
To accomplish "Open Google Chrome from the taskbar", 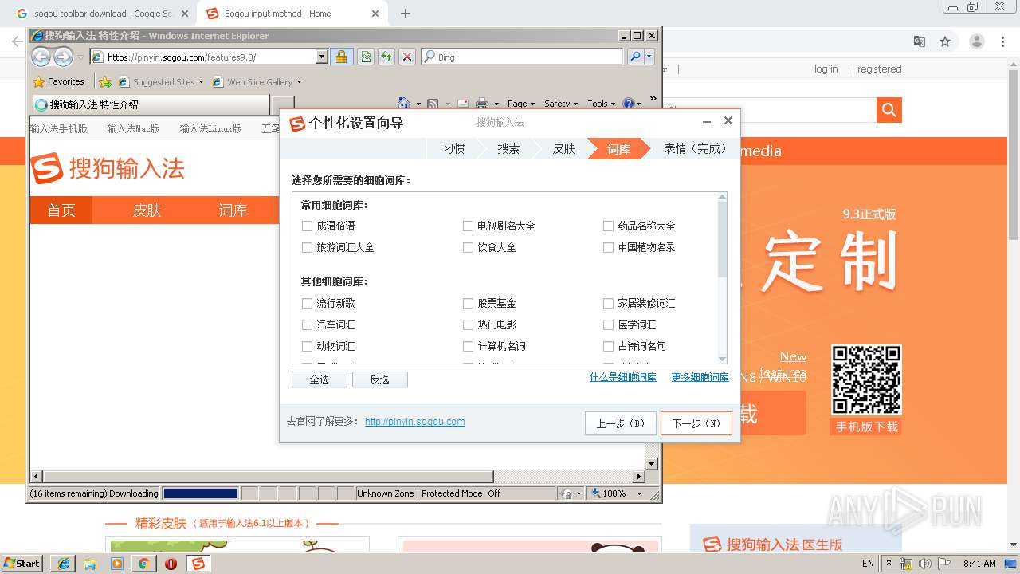I will click(144, 564).
